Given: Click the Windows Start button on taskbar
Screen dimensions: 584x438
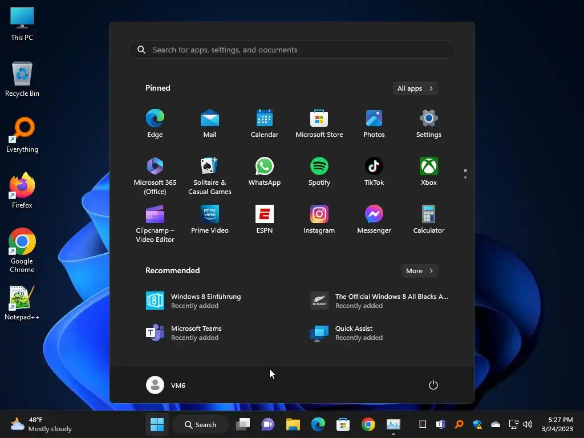Looking at the screenshot, I should [157, 424].
